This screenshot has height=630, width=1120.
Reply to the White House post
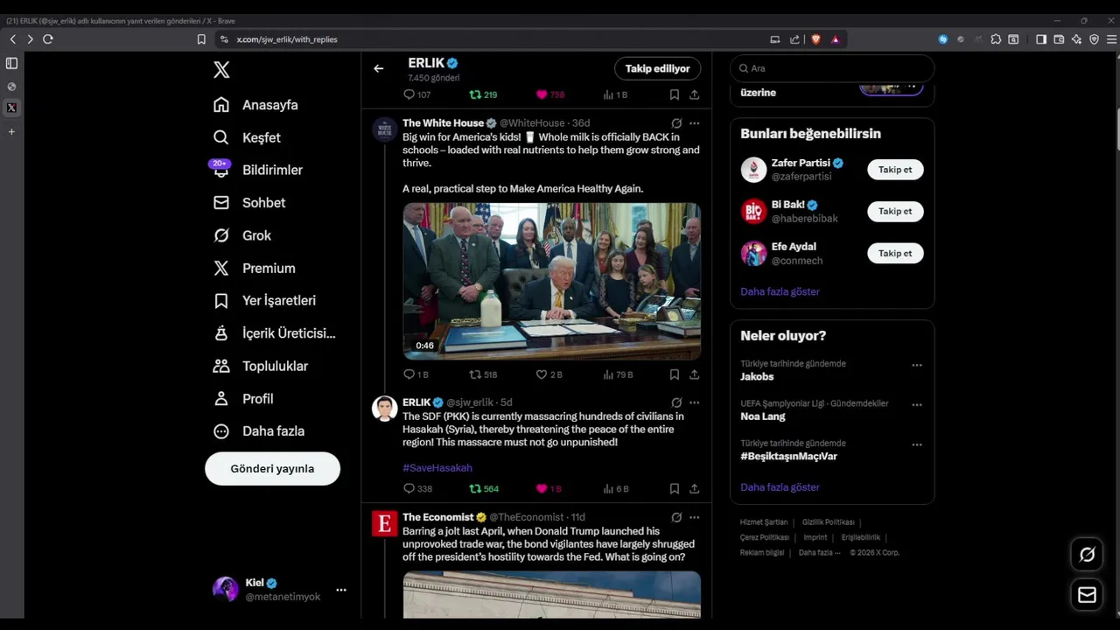(x=416, y=374)
